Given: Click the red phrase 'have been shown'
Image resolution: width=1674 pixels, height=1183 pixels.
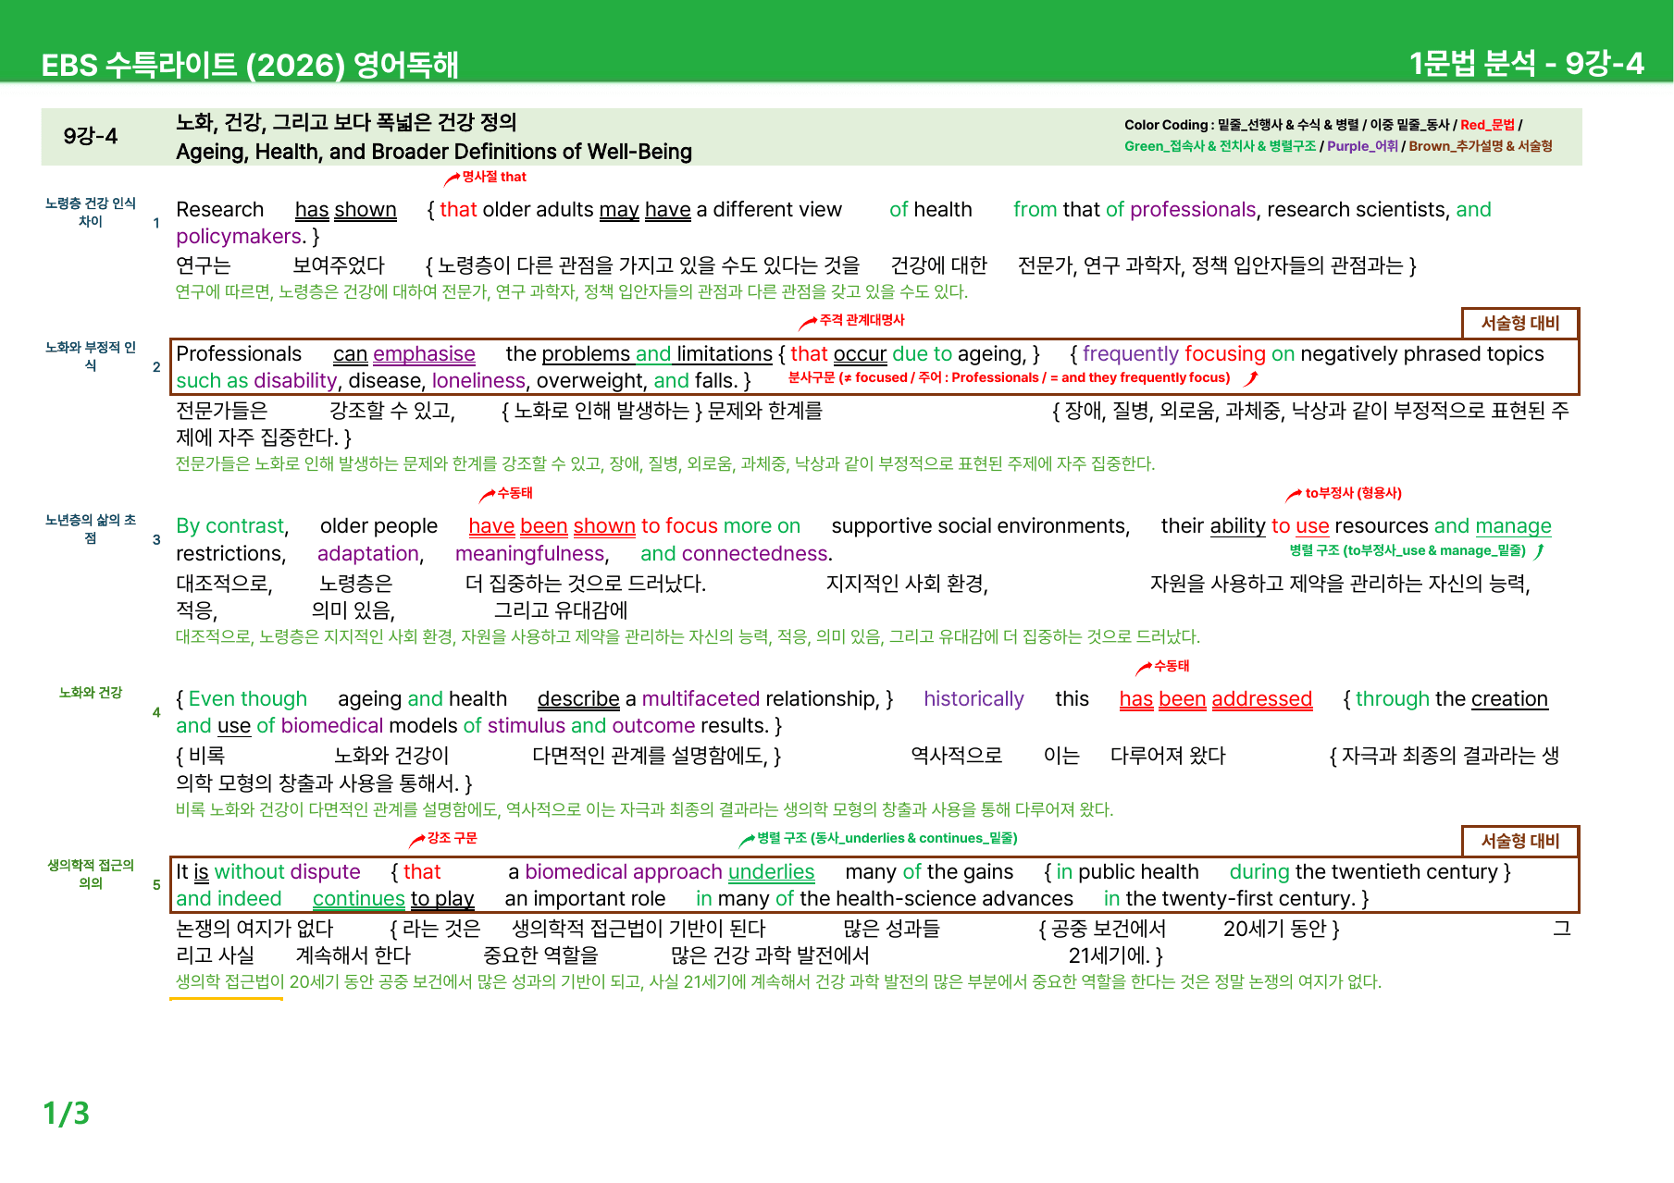Looking at the screenshot, I should click(552, 526).
